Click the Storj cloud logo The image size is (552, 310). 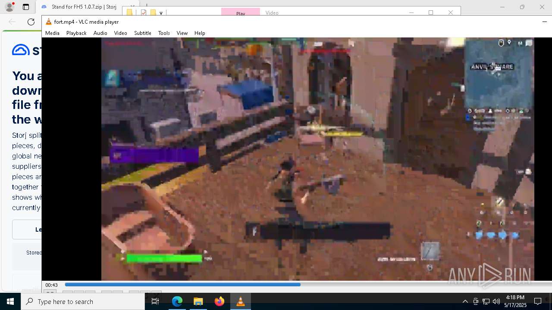click(21, 50)
